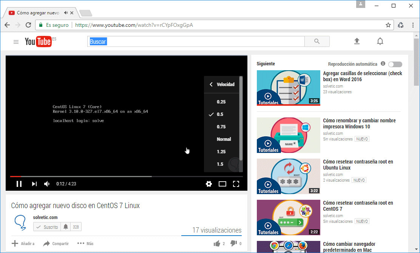Go back in browser history

coord(7,25)
